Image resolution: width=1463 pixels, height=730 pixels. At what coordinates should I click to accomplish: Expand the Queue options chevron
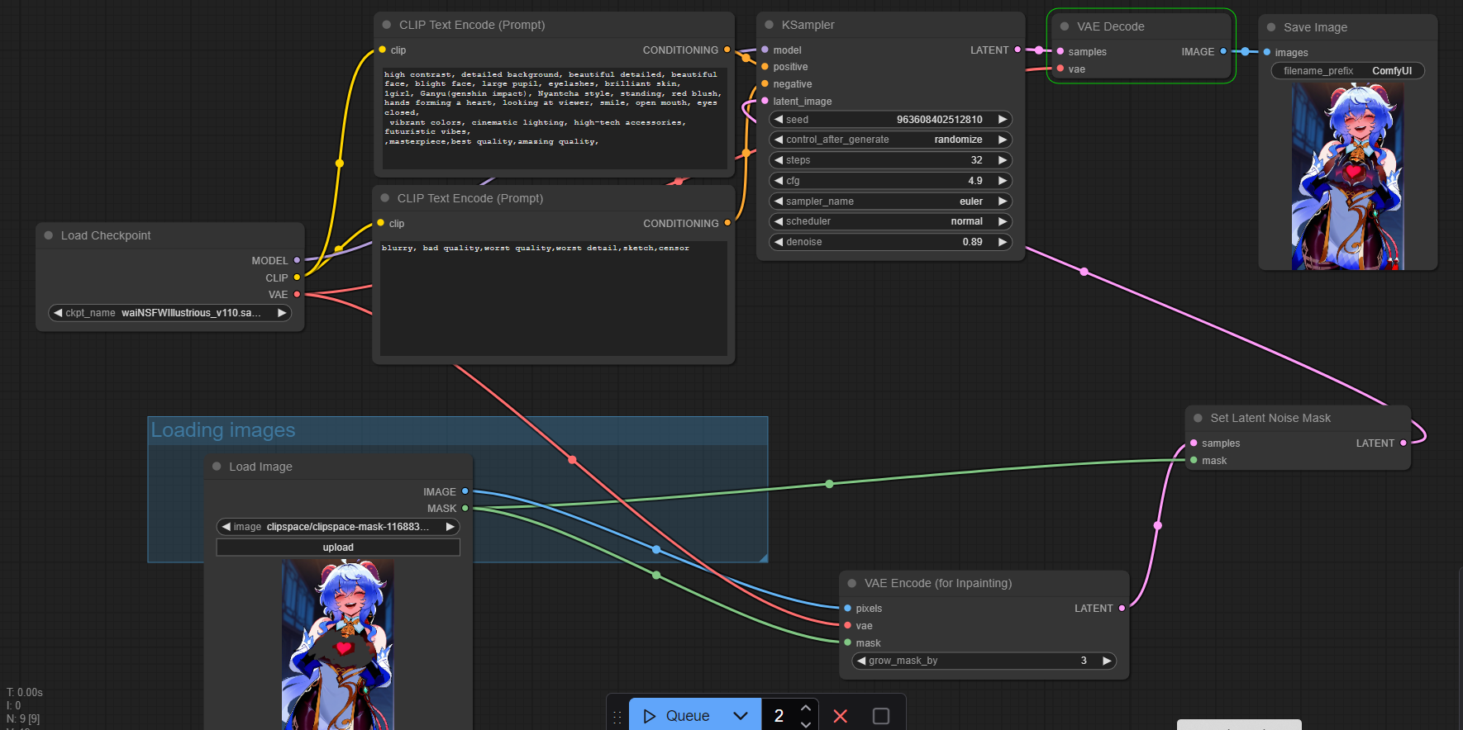coord(741,716)
